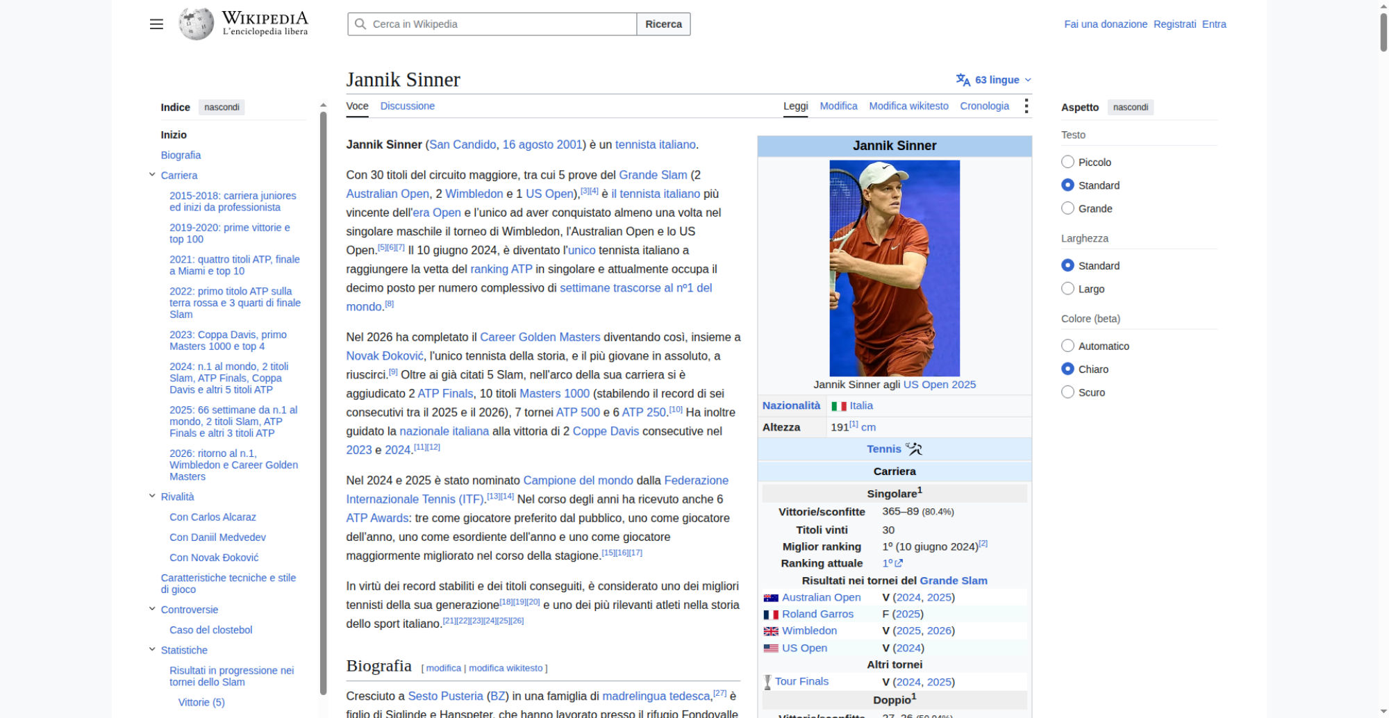
Task: Open the Sesto Pusteria link
Action: (x=446, y=696)
